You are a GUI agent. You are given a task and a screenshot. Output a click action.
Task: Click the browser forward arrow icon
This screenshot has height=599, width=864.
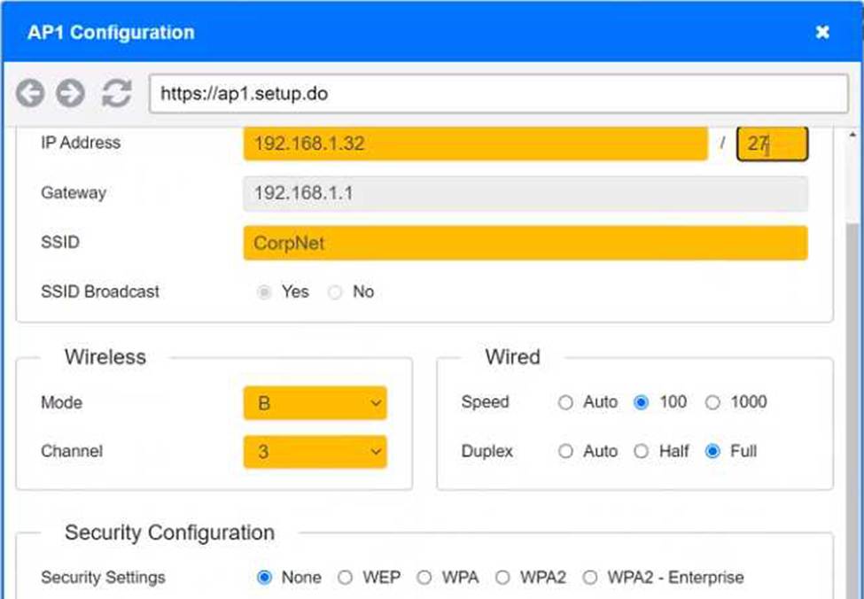[70, 93]
